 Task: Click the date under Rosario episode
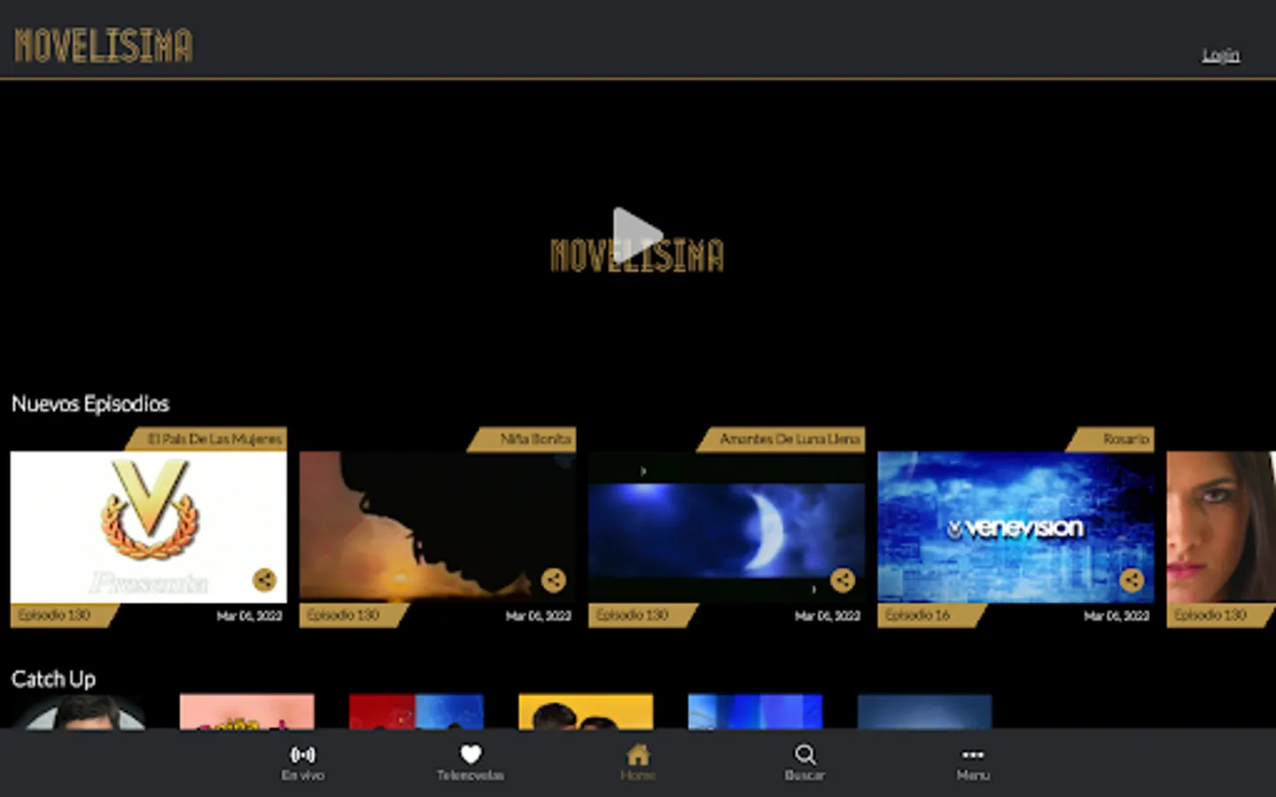[1116, 616]
